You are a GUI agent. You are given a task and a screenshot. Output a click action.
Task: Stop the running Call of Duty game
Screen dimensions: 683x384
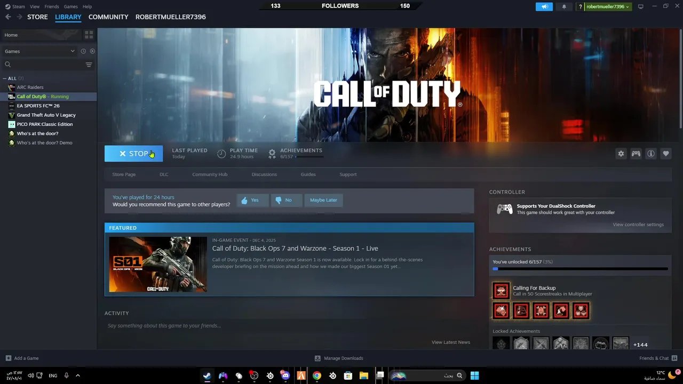click(x=133, y=154)
